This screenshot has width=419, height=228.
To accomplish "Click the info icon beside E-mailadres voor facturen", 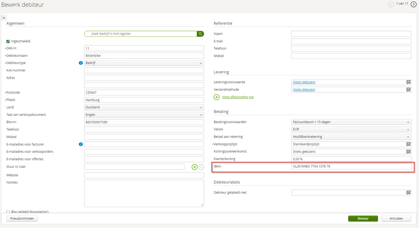I will point(81,144).
